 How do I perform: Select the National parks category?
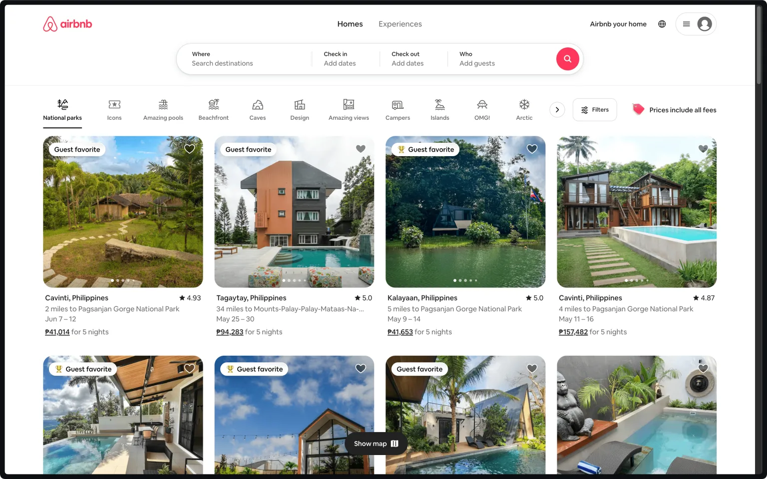pyautogui.click(x=62, y=110)
